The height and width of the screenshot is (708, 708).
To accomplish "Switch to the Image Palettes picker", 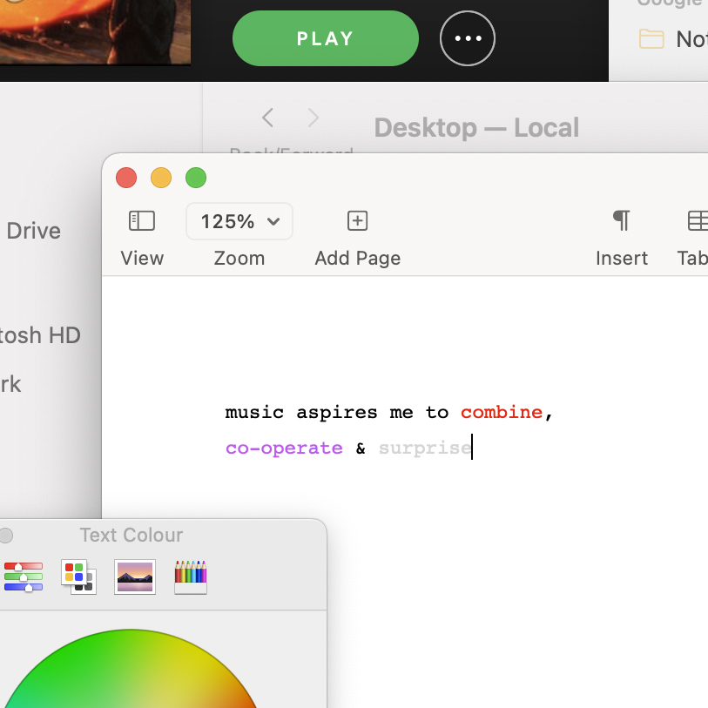I will click(135, 577).
